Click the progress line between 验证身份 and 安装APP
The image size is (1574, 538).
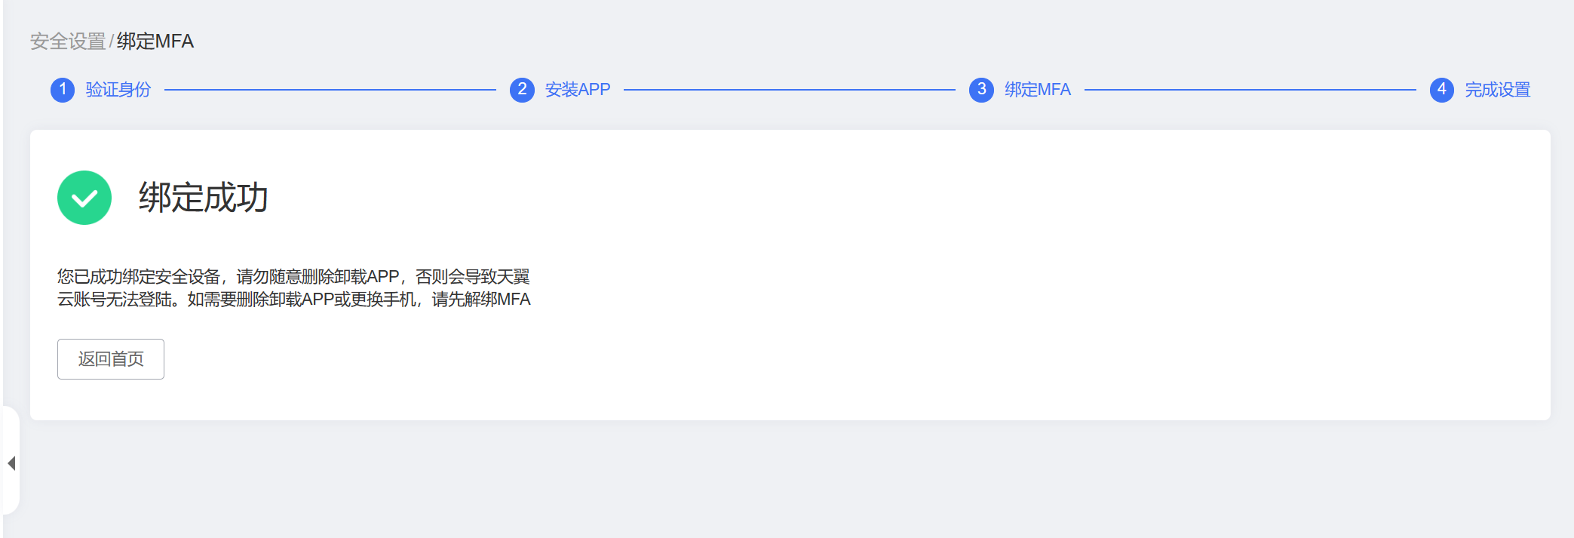pyautogui.click(x=330, y=90)
